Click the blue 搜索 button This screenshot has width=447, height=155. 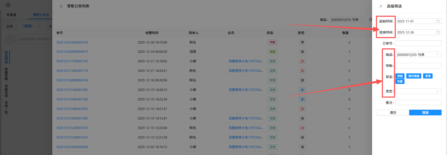click(425, 113)
